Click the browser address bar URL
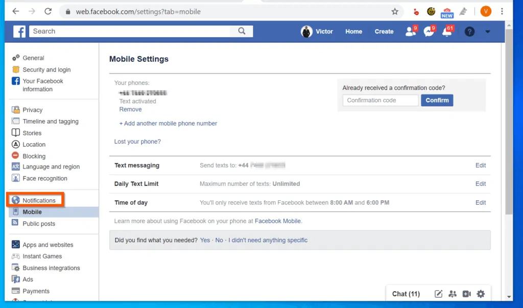The image size is (523, 308). tap(138, 12)
